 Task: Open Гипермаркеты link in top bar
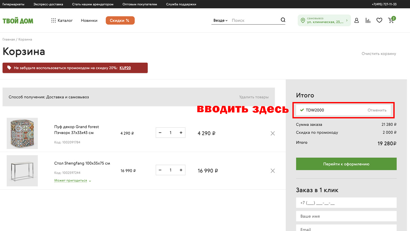(13, 4)
